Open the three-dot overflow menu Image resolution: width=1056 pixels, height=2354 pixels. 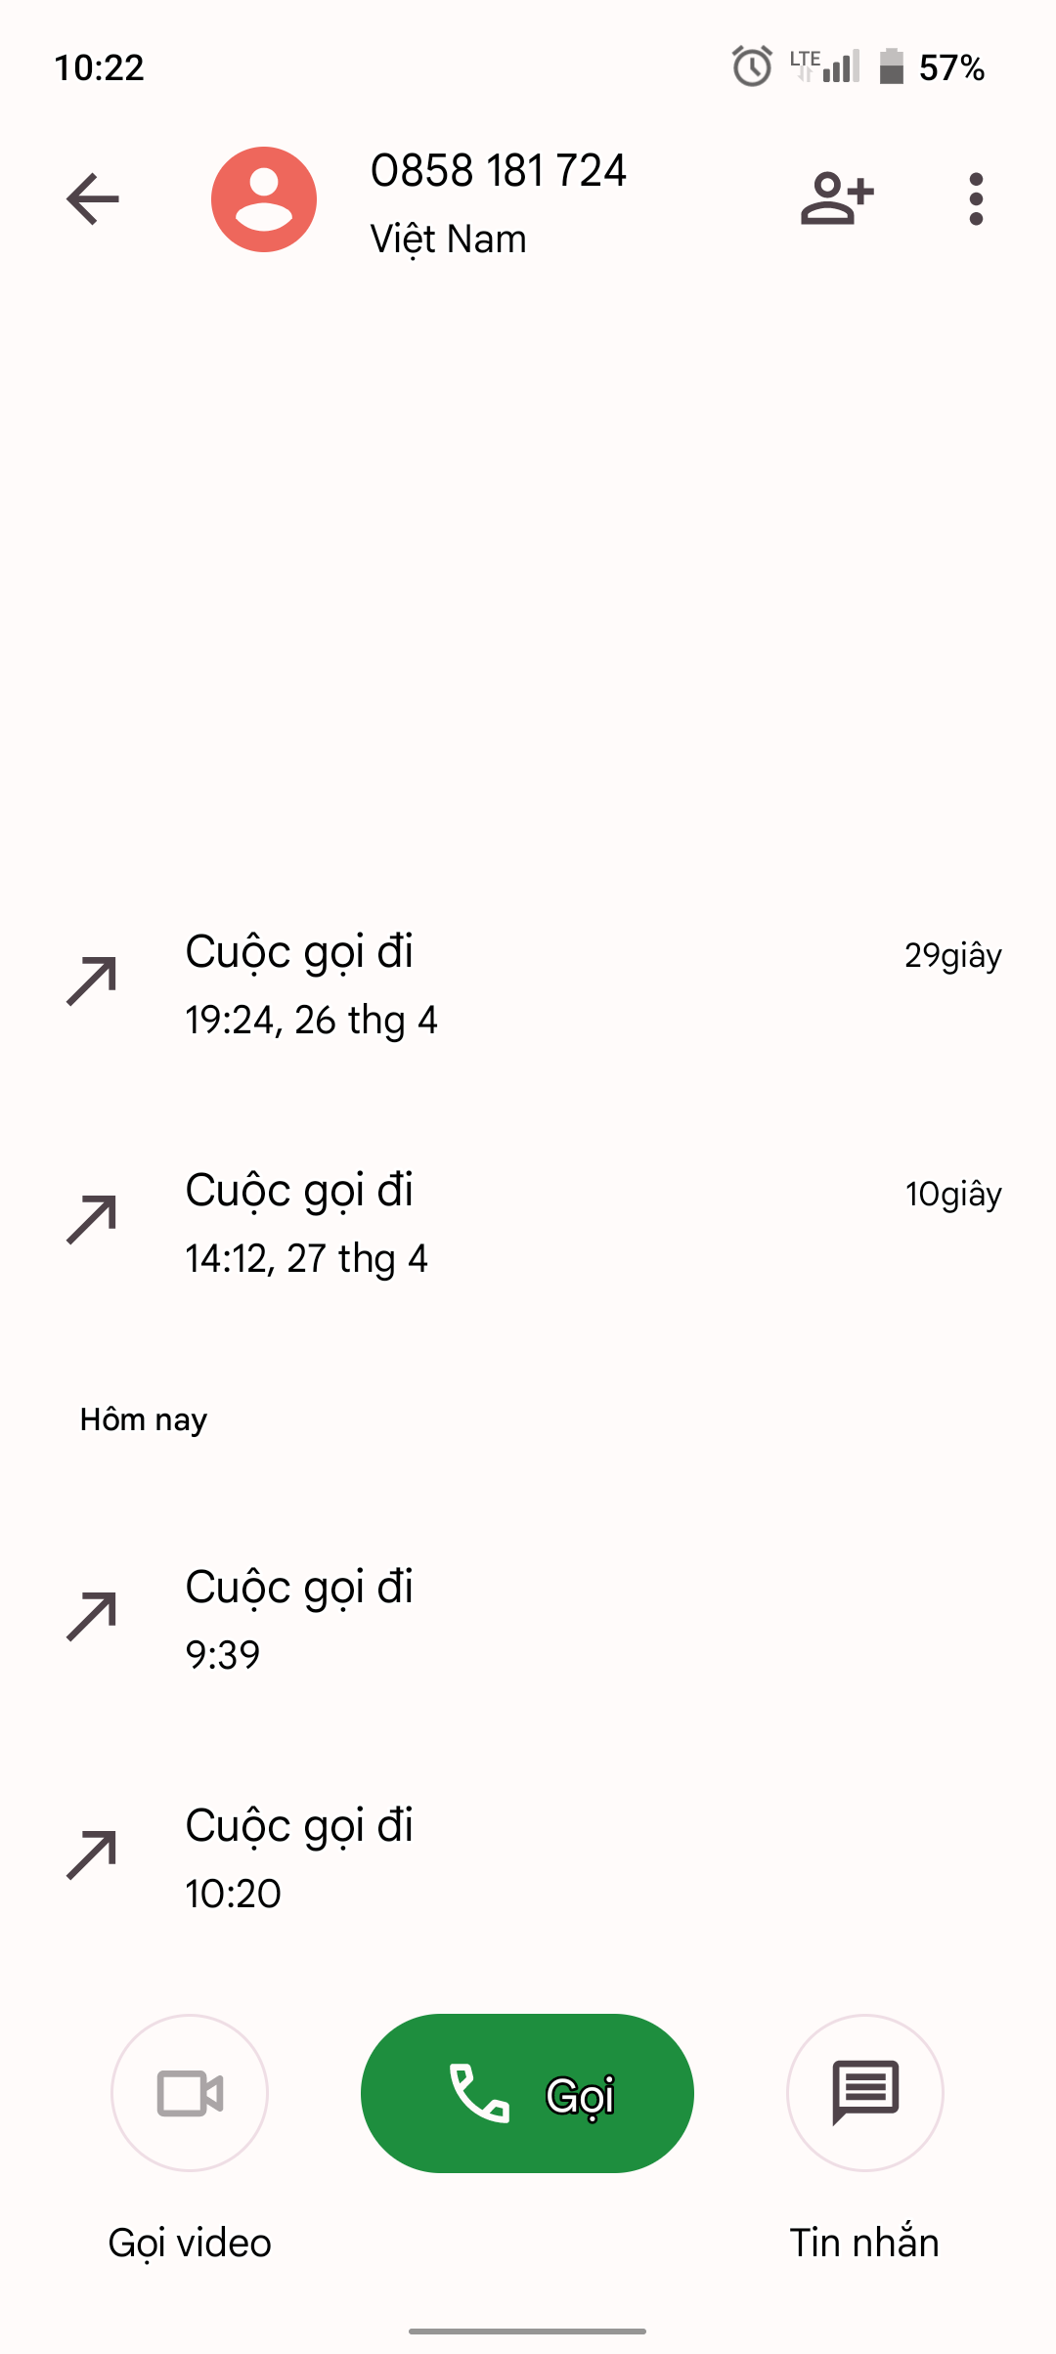pyautogui.click(x=975, y=199)
